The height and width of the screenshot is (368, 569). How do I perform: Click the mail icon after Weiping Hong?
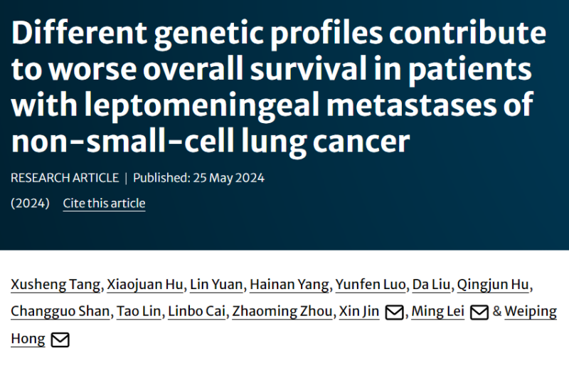coord(60,340)
